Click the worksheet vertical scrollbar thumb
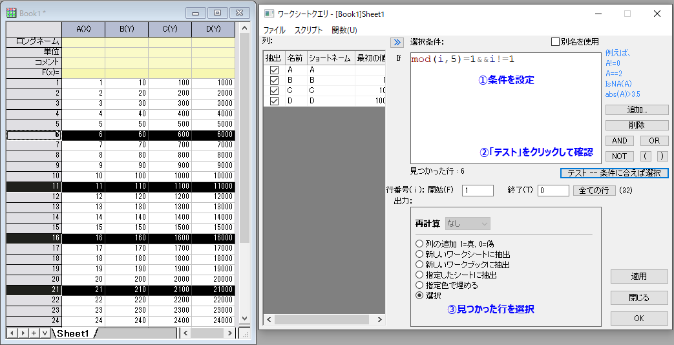This screenshot has height=345, width=674. [244, 138]
